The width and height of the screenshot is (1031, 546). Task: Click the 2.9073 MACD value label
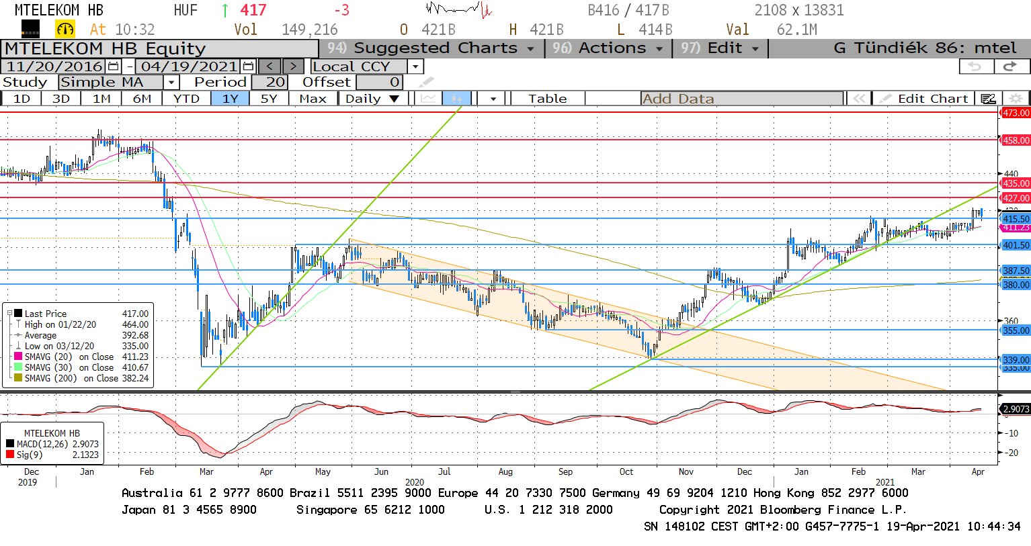click(1016, 409)
